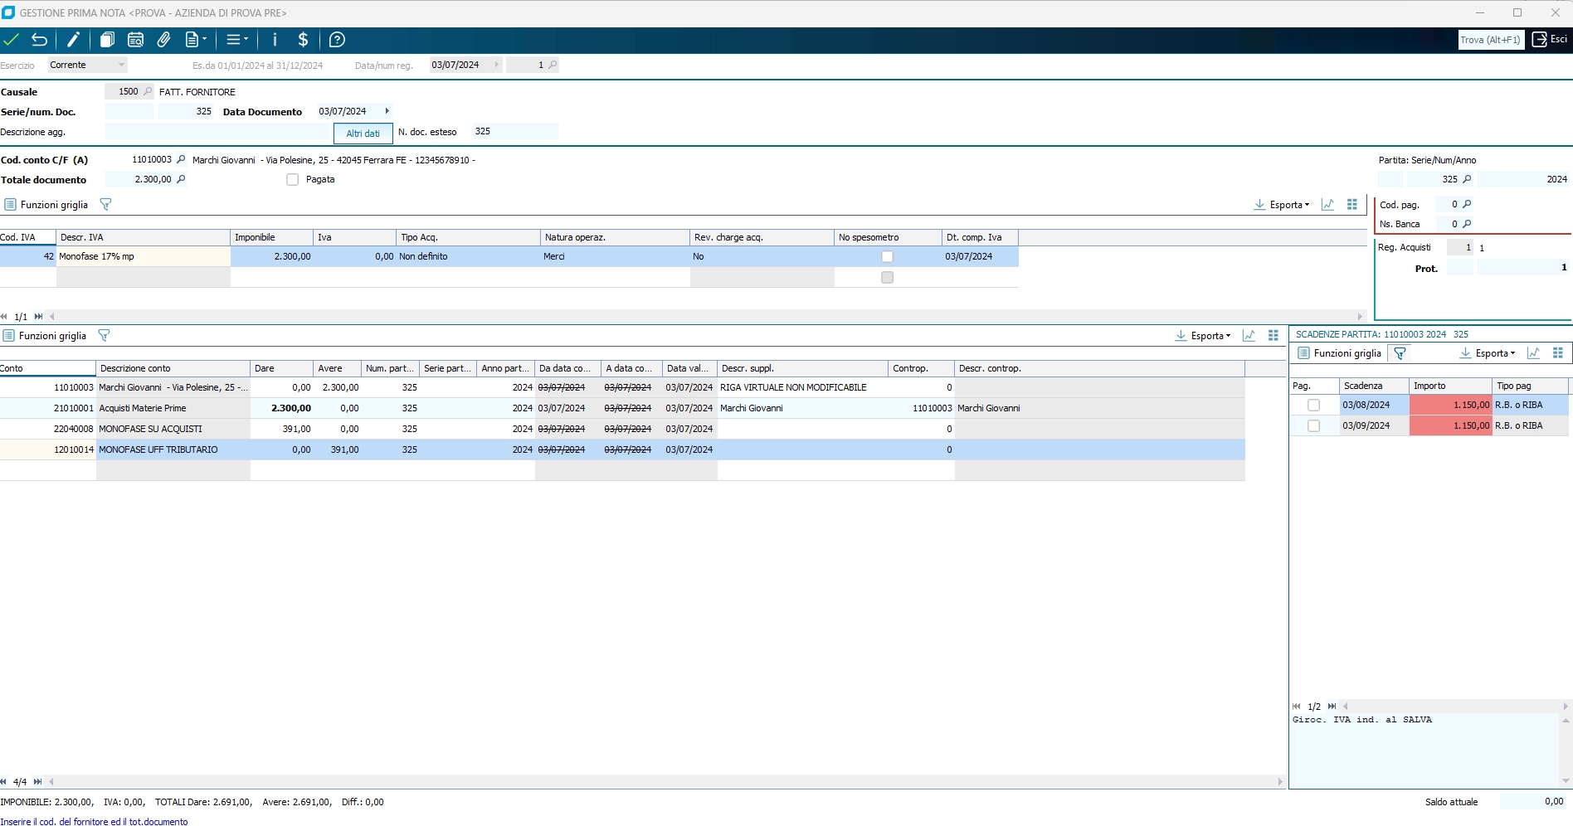Click the Altri dati button
Viewport: 1573px width, 826px height.
coord(363,134)
